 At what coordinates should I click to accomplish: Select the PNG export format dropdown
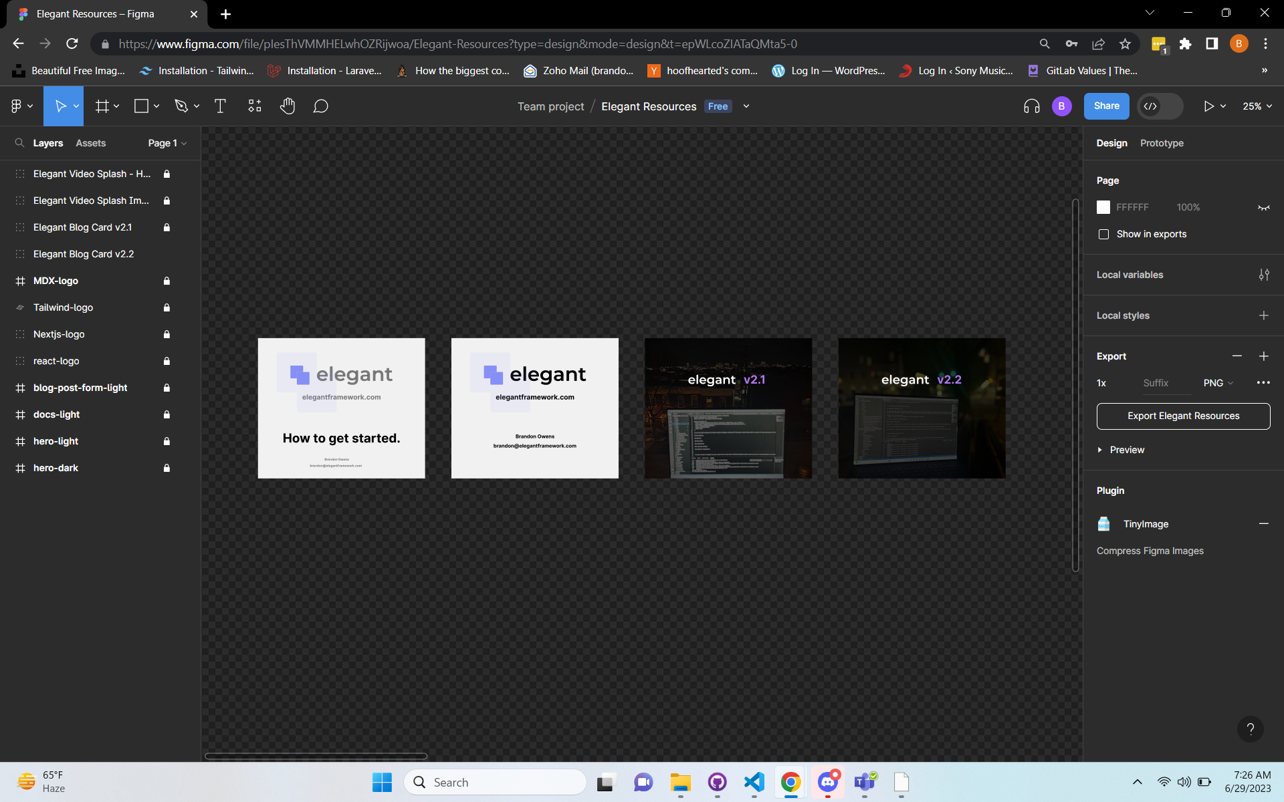point(1218,382)
